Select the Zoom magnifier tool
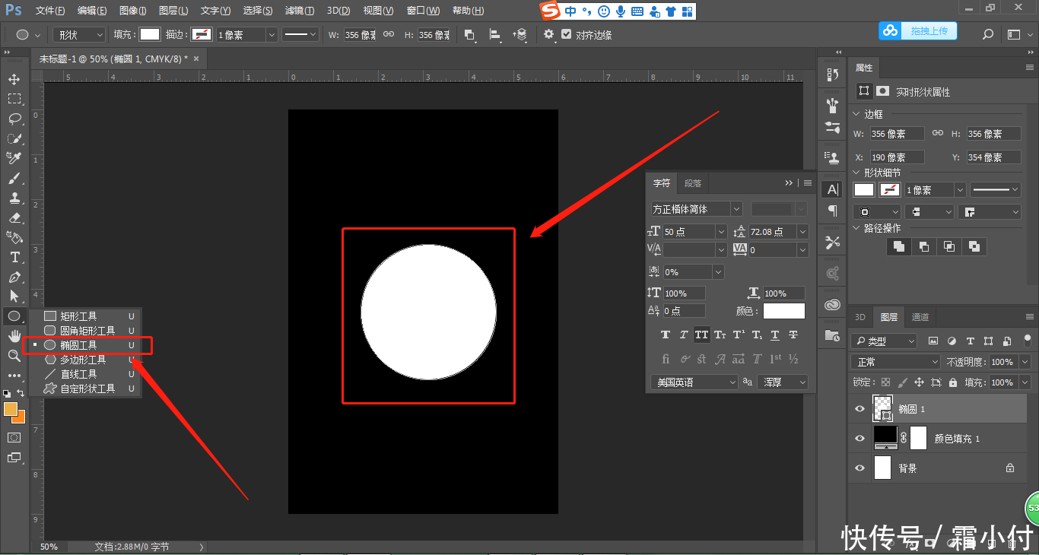The width and height of the screenshot is (1039, 555). (14, 356)
